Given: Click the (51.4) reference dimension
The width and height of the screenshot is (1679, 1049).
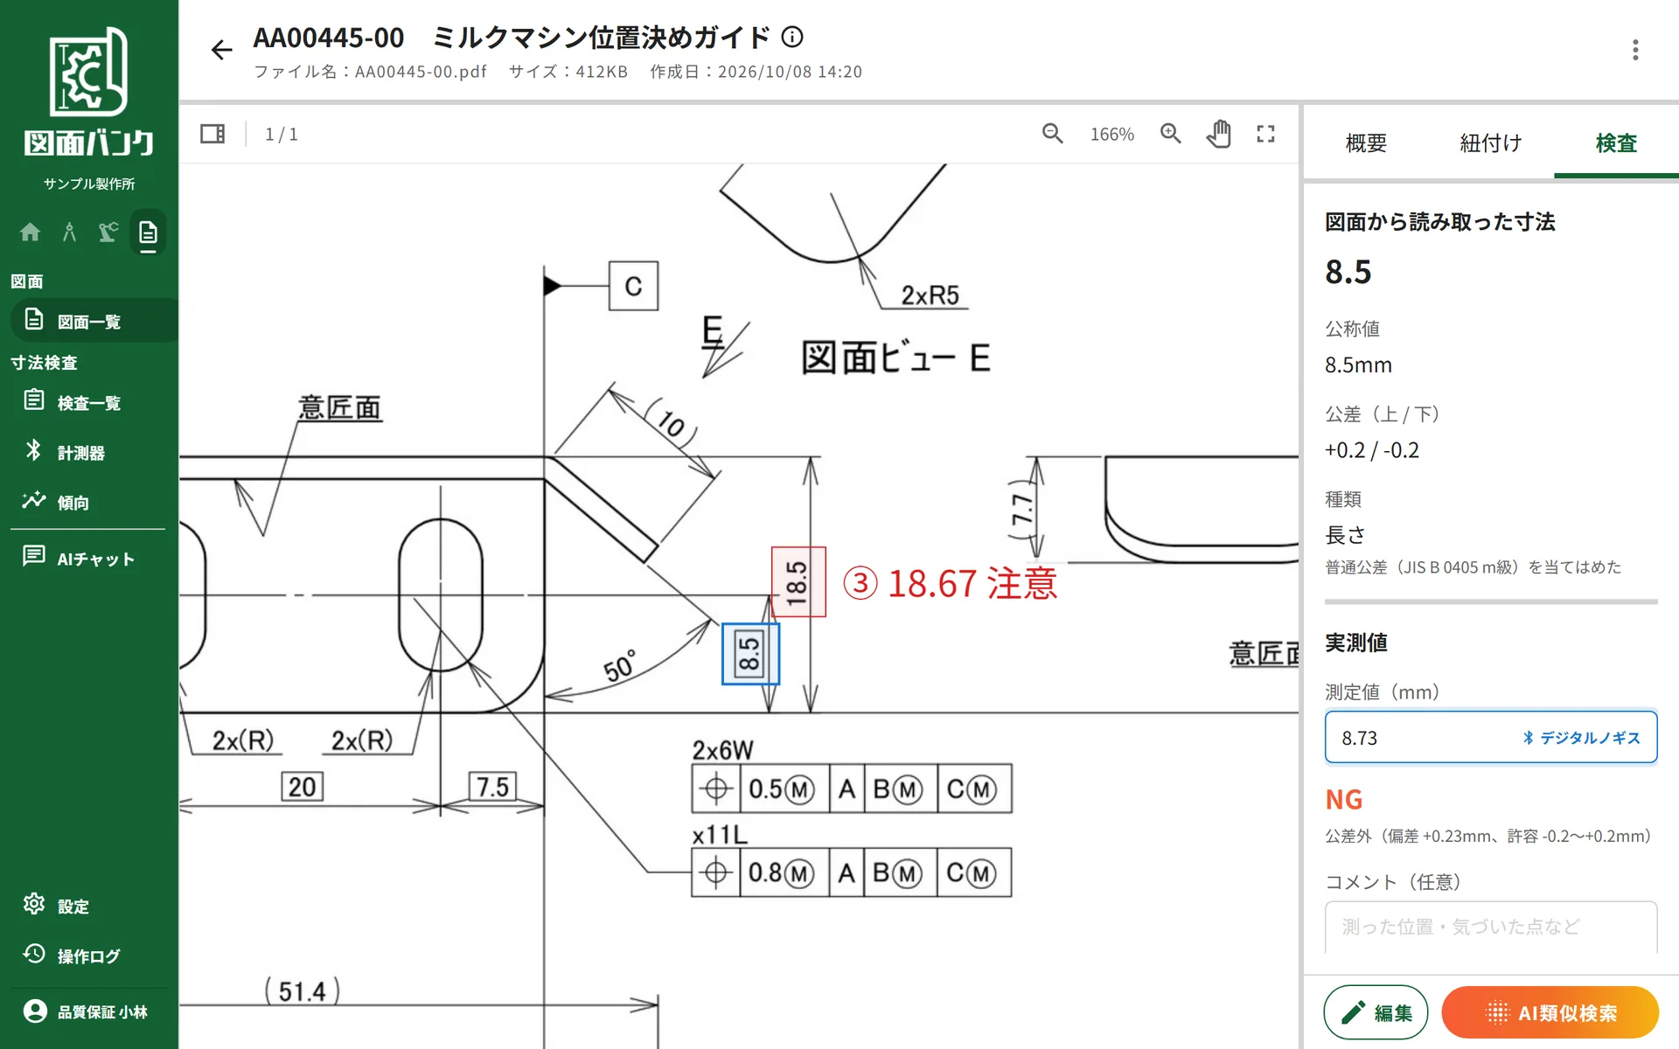Looking at the screenshot, I should coord(302,991).
